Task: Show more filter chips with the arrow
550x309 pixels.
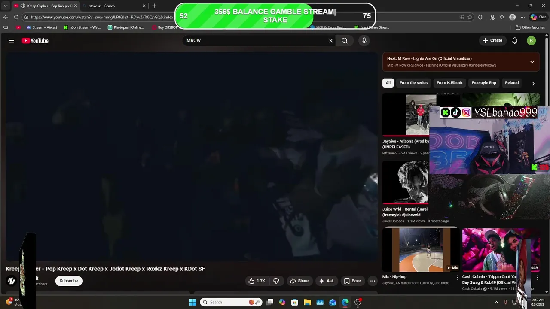Action: [x=533, y=83]
